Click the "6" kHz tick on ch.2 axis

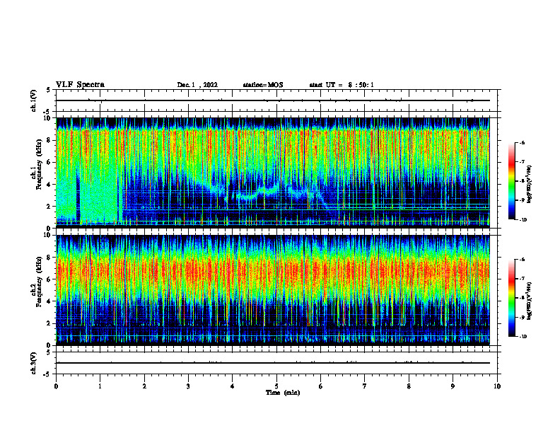tap(49, 279)
